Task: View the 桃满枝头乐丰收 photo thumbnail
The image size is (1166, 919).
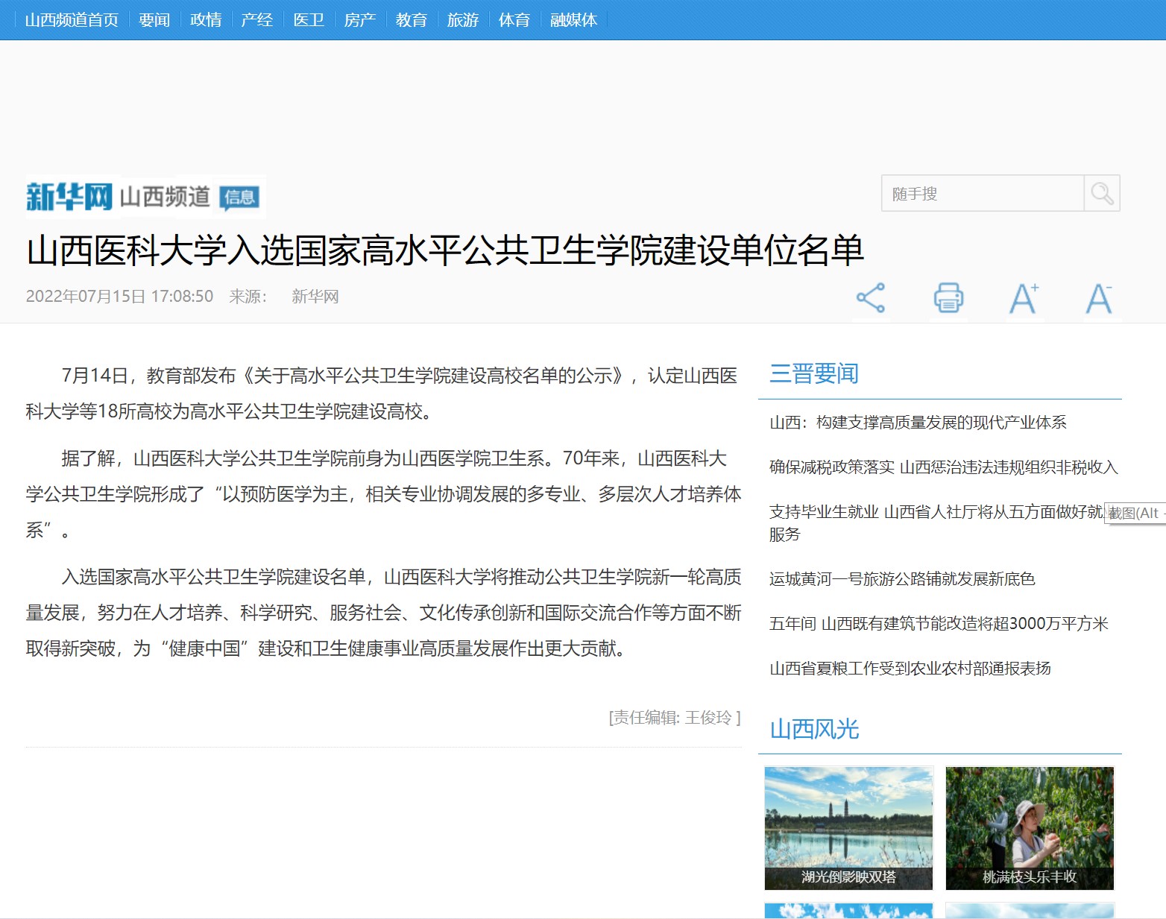Action: click(x=1030, y=827)
